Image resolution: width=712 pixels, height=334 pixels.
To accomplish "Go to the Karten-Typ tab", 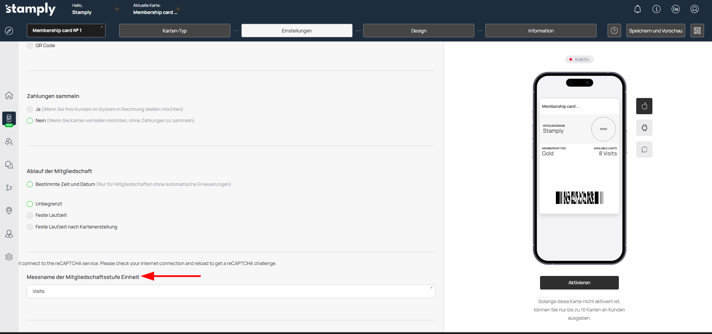I will (175, 31).
